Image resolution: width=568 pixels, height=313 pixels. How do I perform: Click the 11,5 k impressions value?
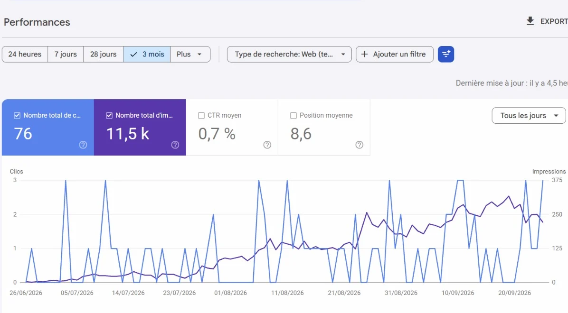[127, 134]
